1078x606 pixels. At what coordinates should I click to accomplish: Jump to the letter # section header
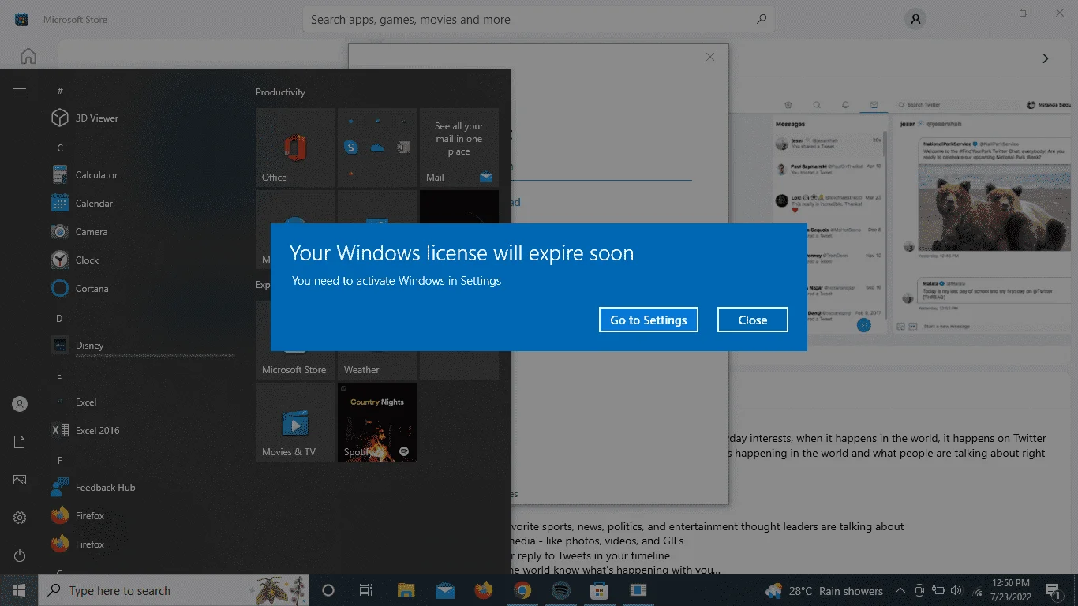[60, 91]
